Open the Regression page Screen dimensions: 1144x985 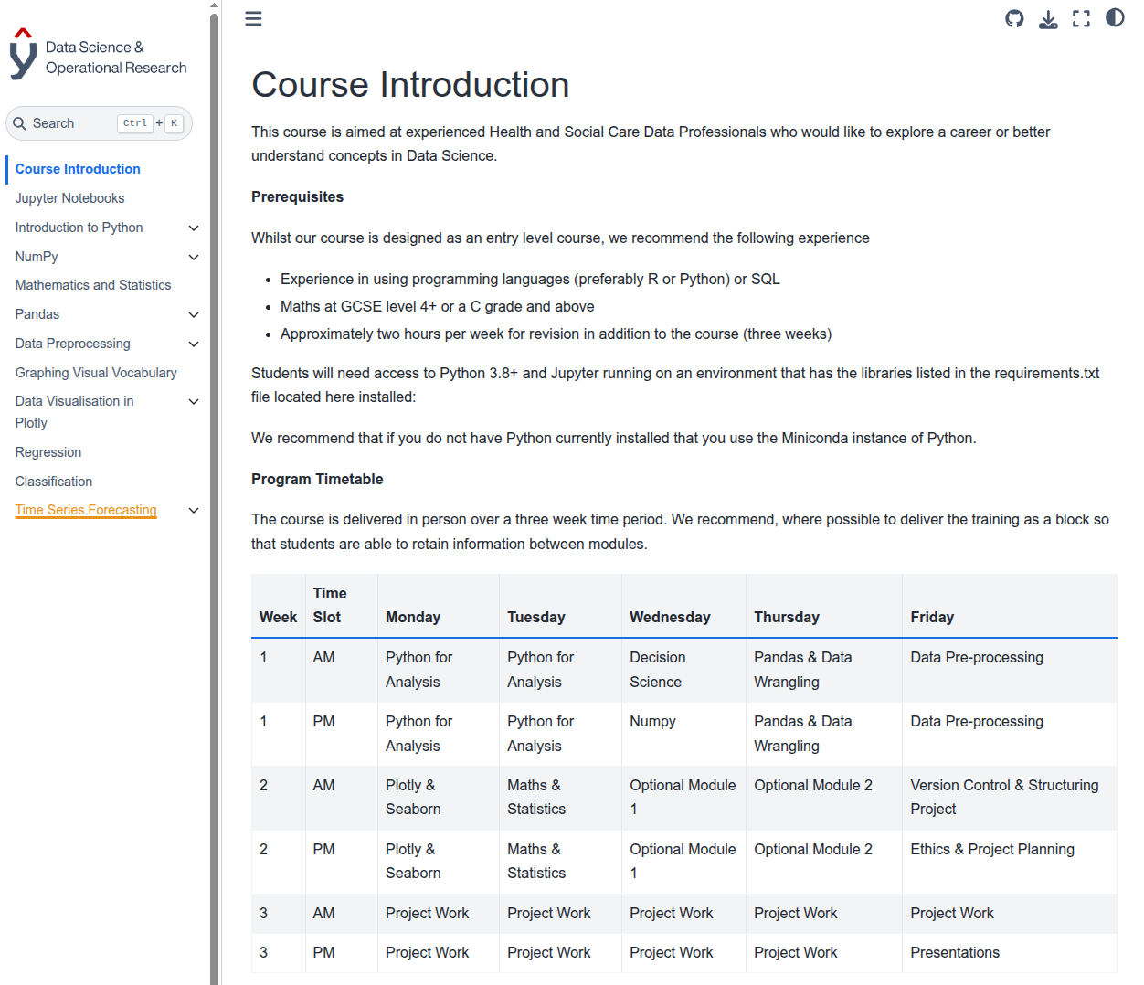point(48,452)
